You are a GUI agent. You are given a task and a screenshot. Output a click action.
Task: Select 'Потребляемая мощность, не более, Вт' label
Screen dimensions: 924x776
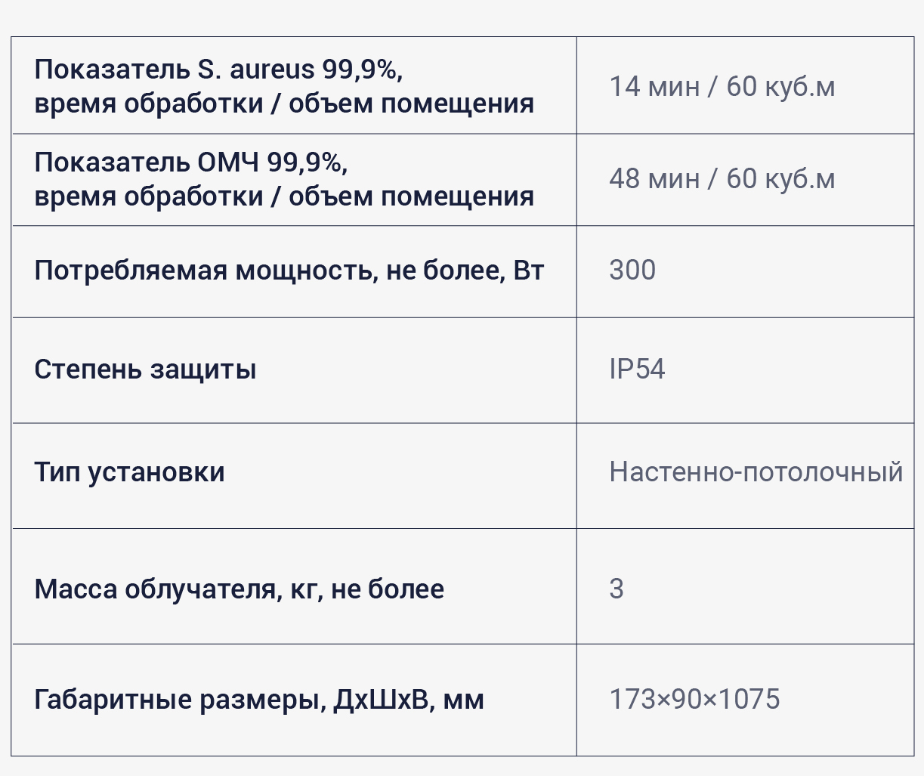(x=289, y=271)
